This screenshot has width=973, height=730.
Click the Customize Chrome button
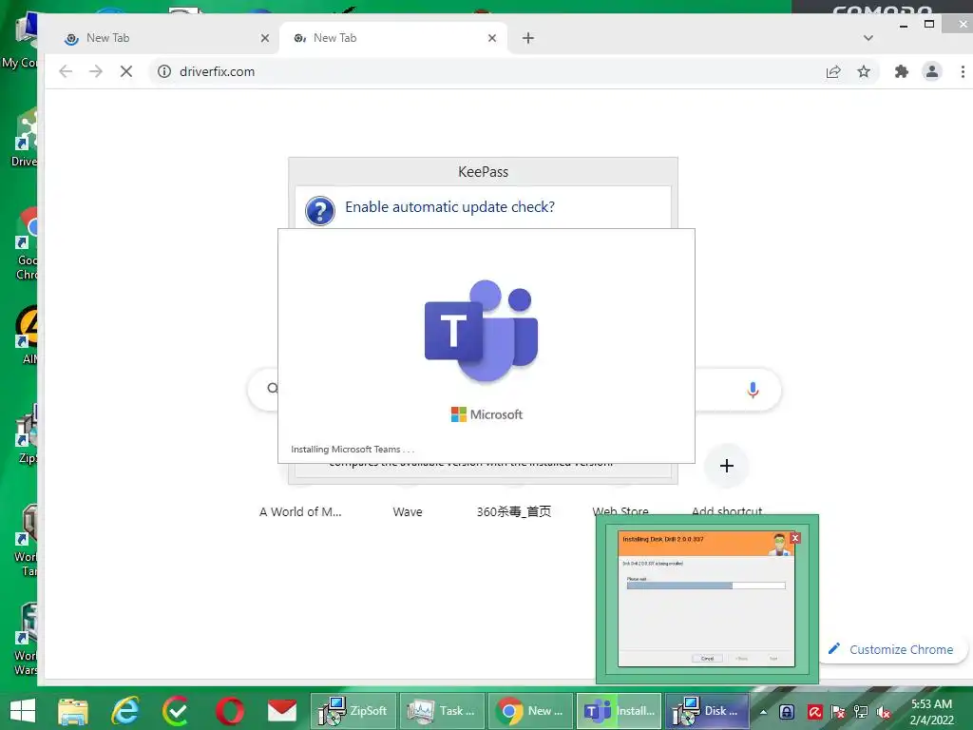891,649
